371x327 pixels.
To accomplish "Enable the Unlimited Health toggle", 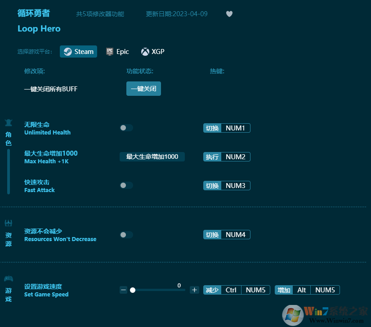I will [x=126, y=128].
